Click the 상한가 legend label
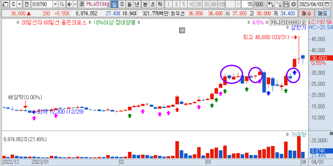The width and height of the screenshot is (333, 166). [x=298, y=28]
